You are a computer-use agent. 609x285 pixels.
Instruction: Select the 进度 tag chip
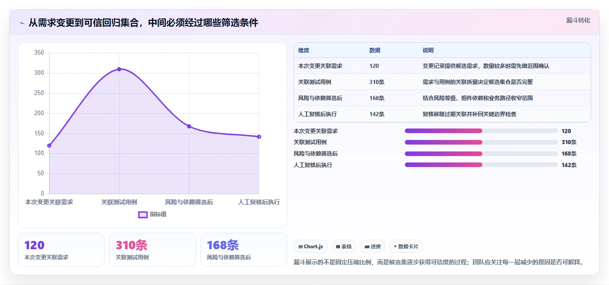tap(373, 246)
